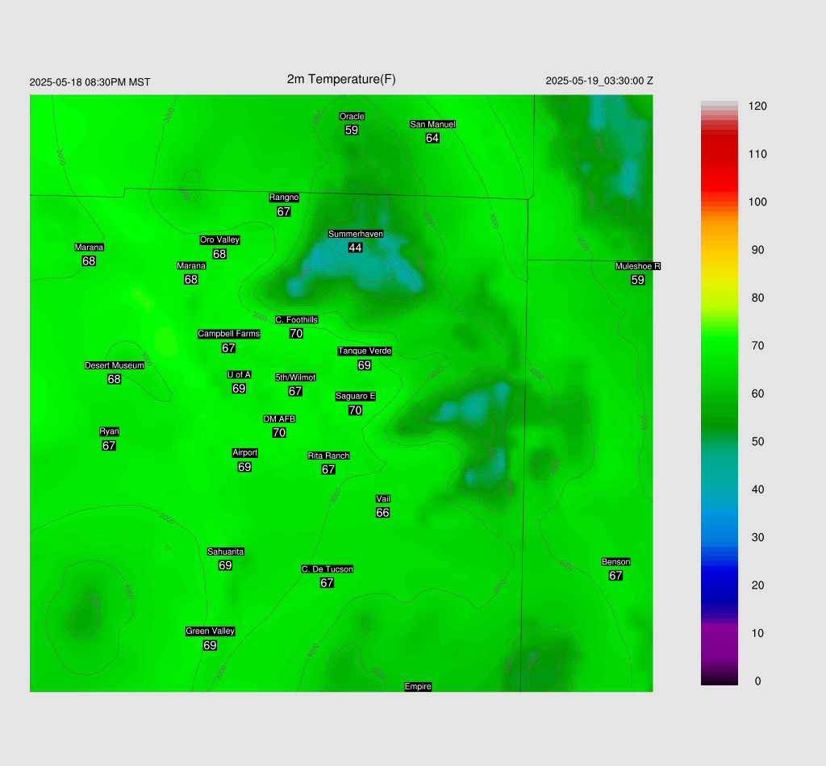Click the Saguaro E station label
The width and height of the screenshot is (826, 766).
pos(356,397)
